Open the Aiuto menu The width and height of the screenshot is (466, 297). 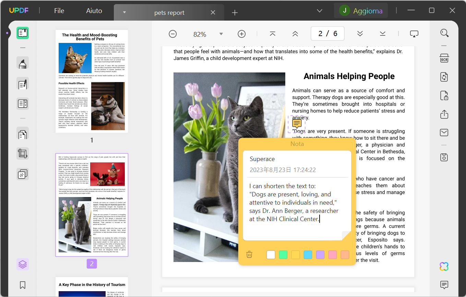[94, 11]
